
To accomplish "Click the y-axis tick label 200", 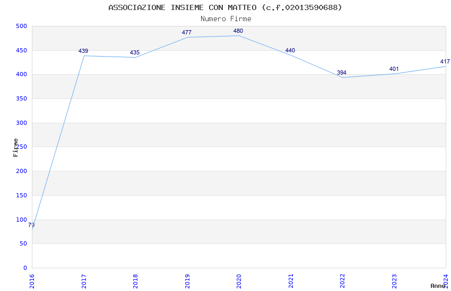I will click(x=22, y=171).
